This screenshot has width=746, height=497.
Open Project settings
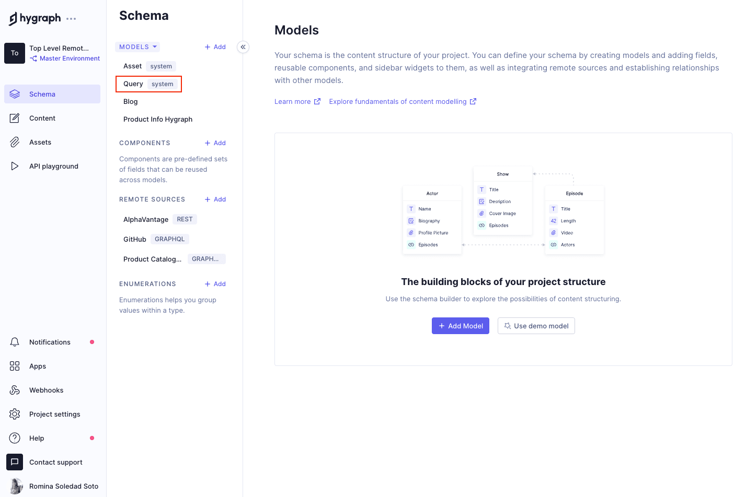54,414
